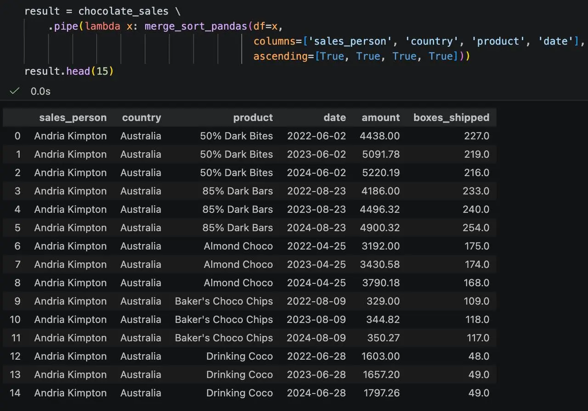Click chocolate_sales in the code cell
588x411 pixels.
[124, 11]
